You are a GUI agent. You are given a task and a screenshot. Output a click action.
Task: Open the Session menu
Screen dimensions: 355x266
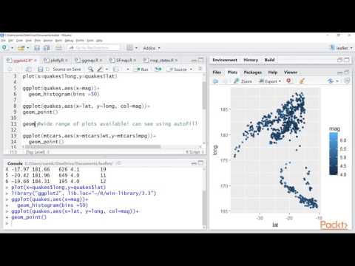point(48,41)
